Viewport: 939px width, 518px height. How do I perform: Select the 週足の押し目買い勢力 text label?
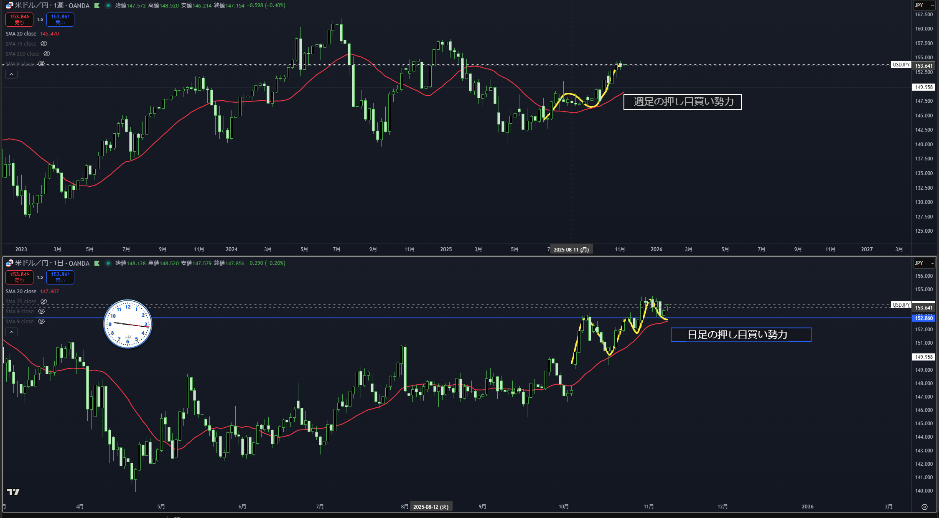pyautogui.click(x=682, y=102)
